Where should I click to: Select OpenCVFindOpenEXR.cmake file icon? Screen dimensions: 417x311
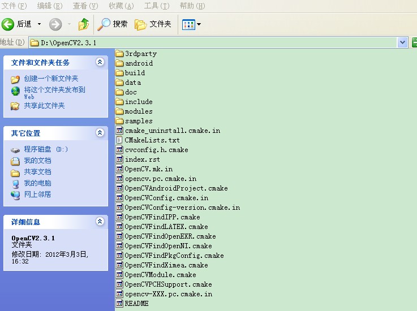point(120,236)
